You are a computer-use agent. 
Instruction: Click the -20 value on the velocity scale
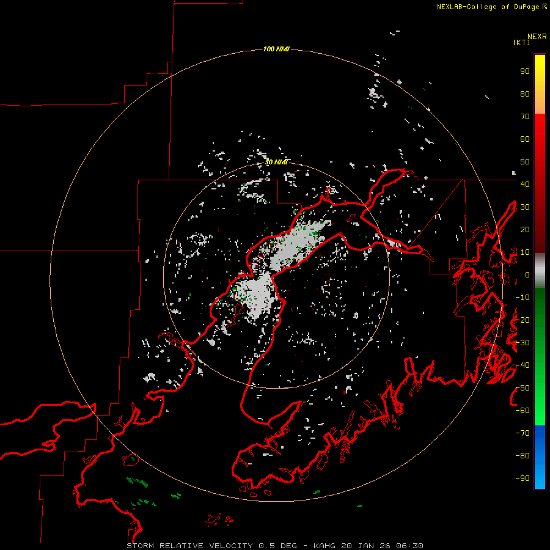click(x=522, y=320)
